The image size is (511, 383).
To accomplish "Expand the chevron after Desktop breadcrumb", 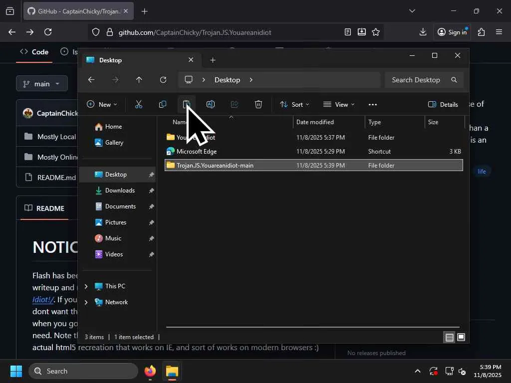I will (251, 80).
